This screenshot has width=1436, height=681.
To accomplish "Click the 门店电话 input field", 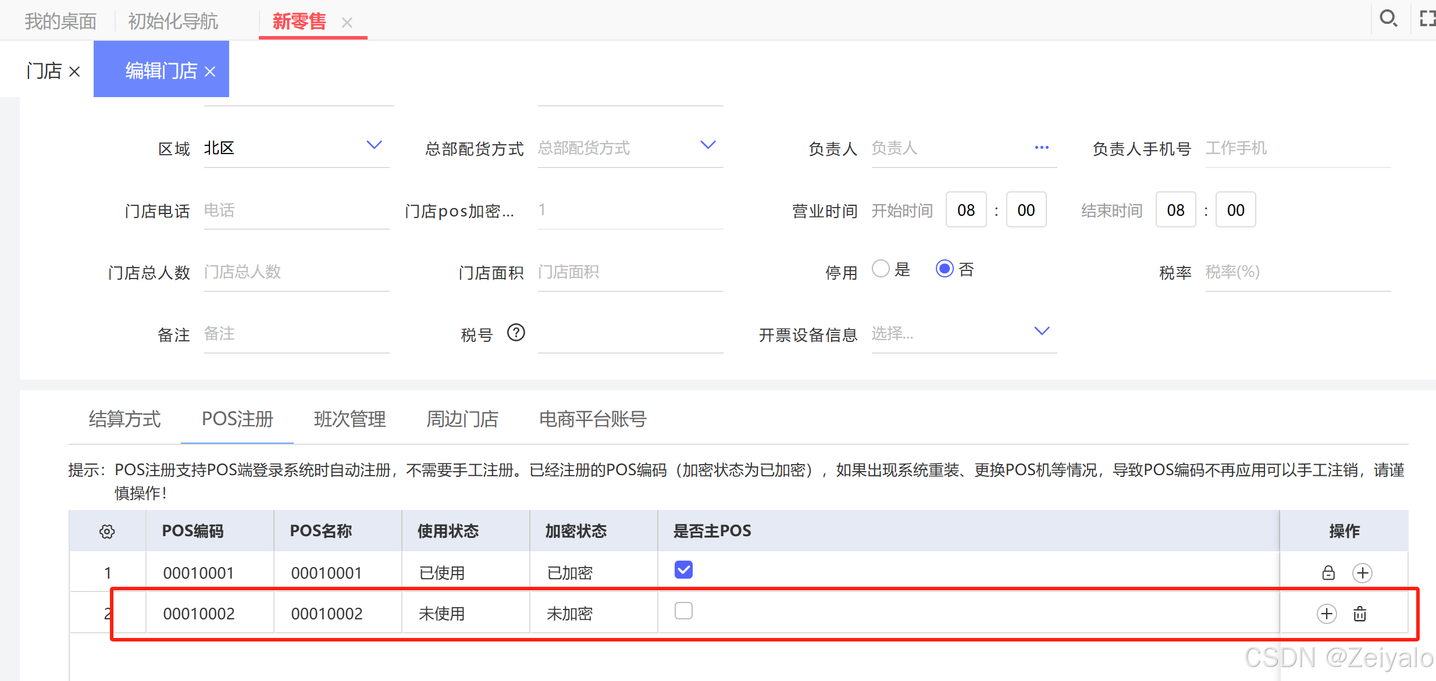I will 295,210.
